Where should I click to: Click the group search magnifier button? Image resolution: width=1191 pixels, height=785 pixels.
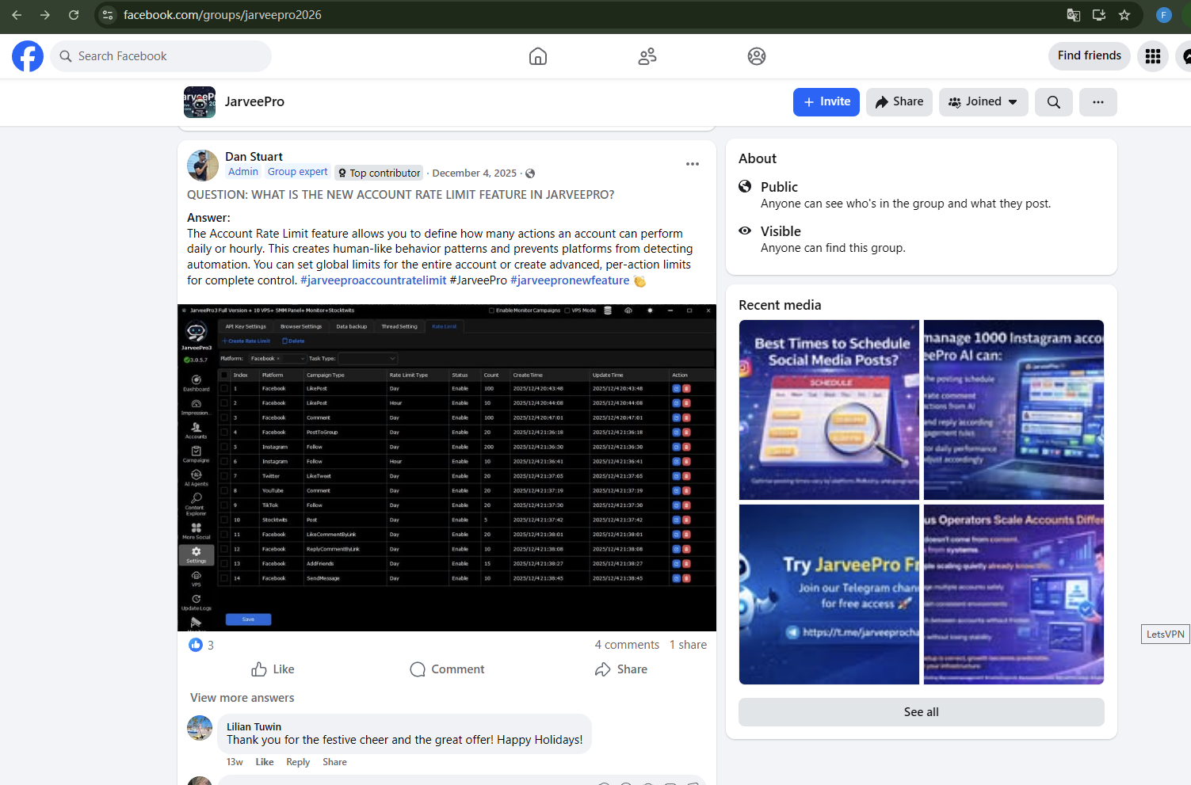[x=1054, y=102]
